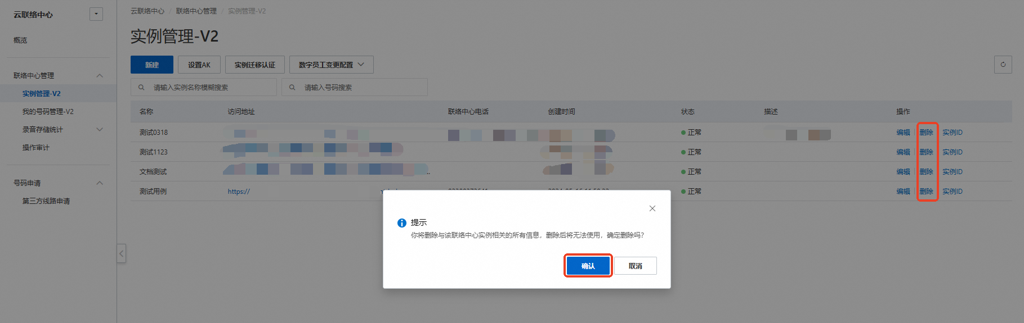Open the https:// address of 测试用例
This screenshot has height=323, width=1024.
click(239, 191)
